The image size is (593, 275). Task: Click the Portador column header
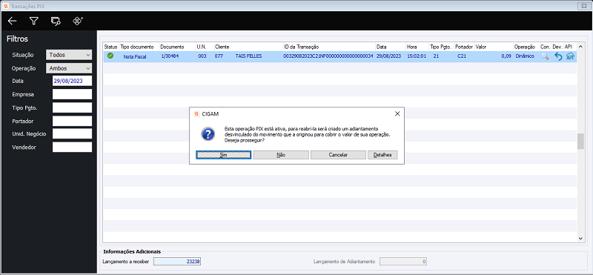click(x=464, y=47)
